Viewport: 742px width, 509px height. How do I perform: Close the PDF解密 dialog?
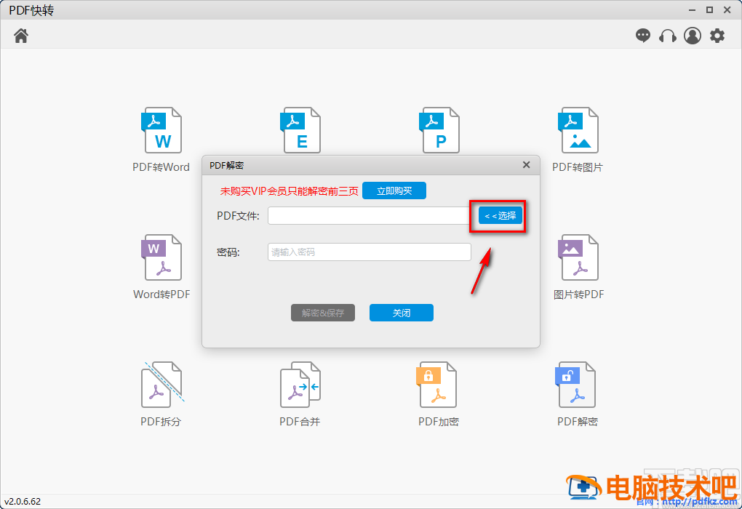click(526, 164)
